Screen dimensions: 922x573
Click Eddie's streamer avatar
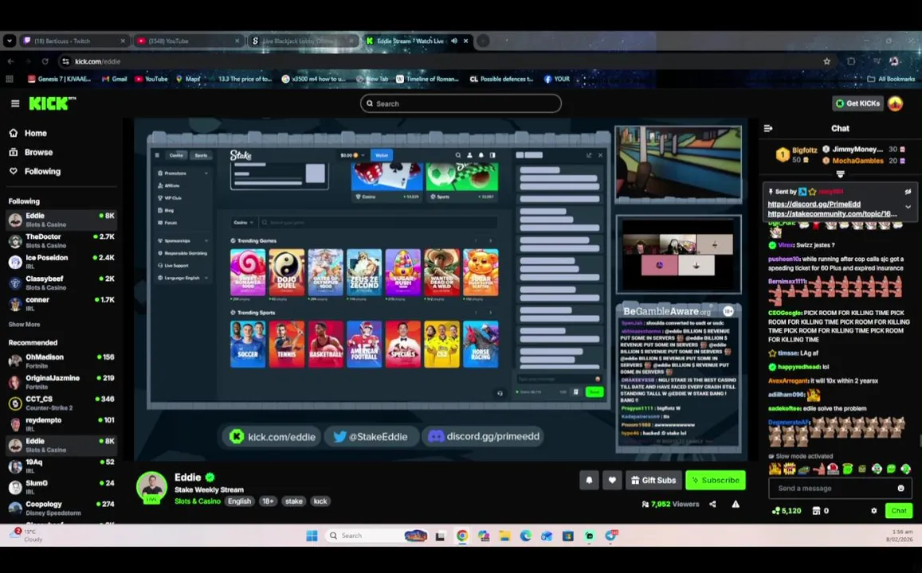pos(151,487)
